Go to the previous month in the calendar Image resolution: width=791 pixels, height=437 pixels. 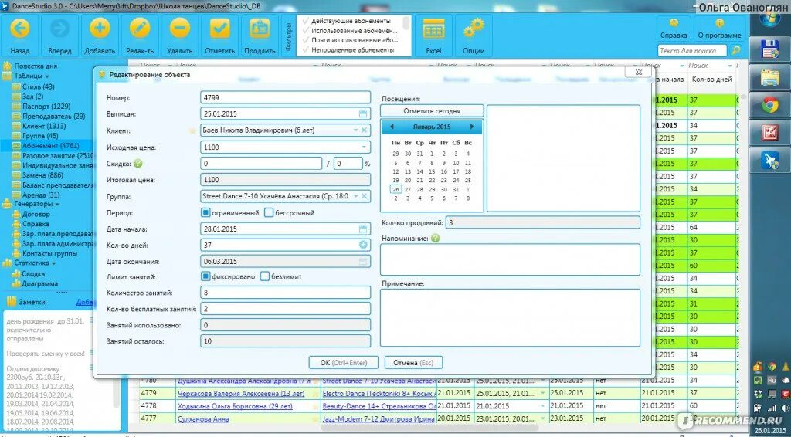click(392, 127)
